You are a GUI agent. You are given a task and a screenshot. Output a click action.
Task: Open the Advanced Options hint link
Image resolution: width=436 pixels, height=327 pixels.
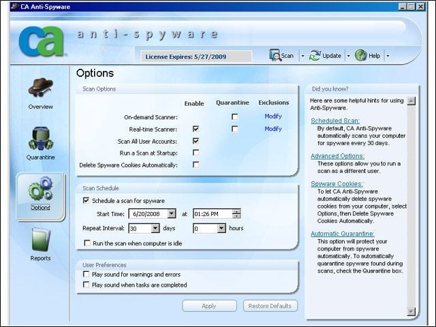(x=338, y=156)
